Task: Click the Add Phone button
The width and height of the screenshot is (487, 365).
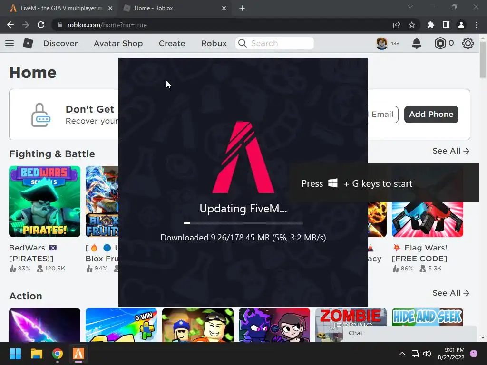Action: (x=431, y=114)
